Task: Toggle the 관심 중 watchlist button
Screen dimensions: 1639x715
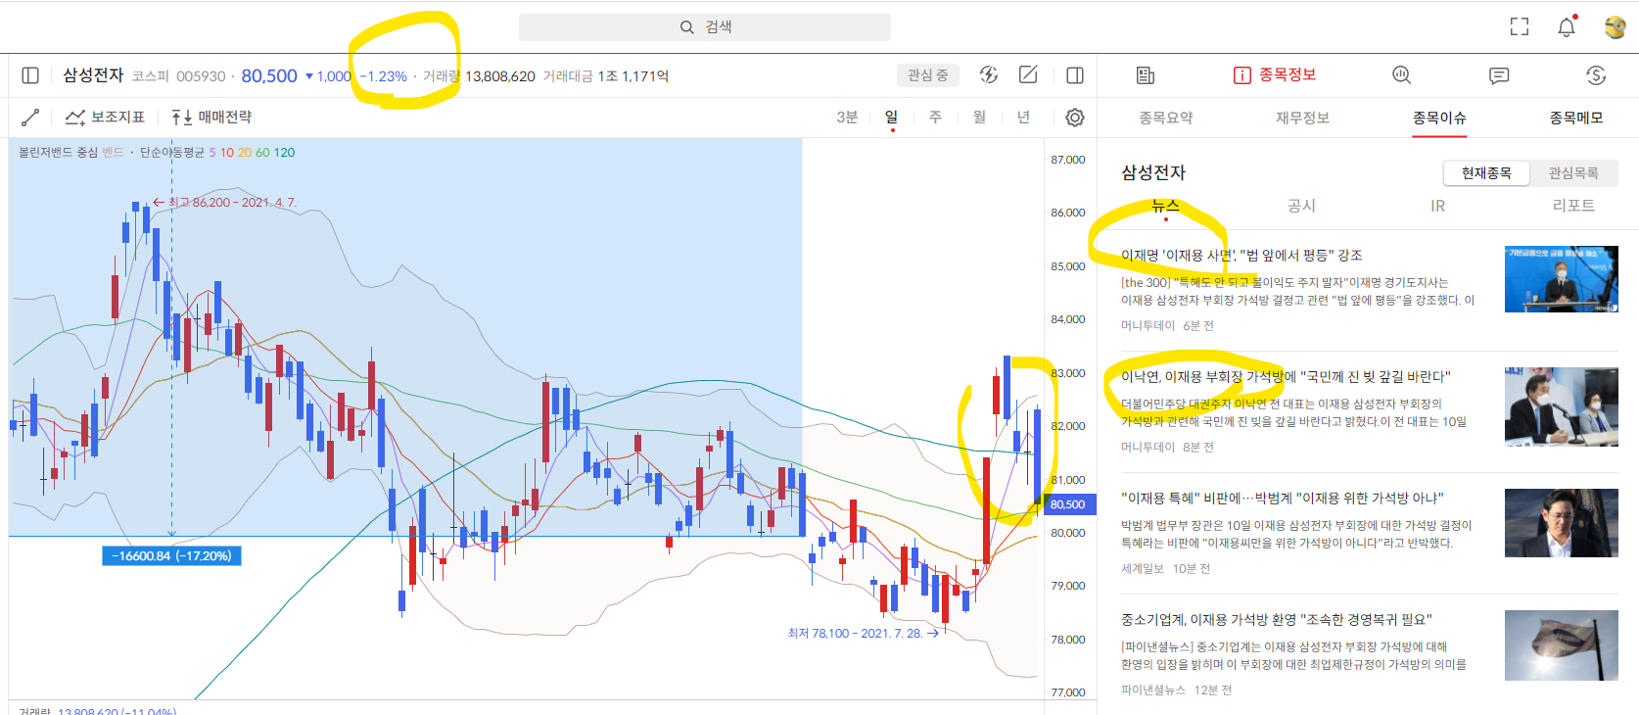Action: click(x=927, y=75)
